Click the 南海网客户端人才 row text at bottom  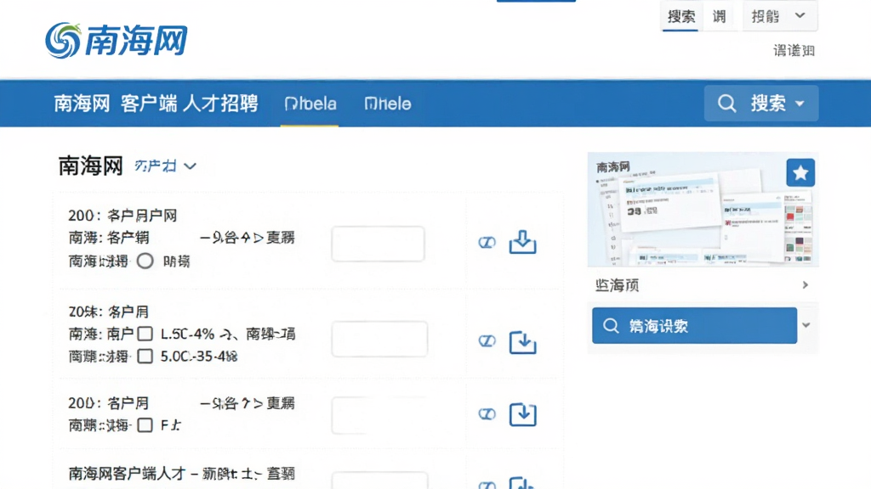(182, 474)
